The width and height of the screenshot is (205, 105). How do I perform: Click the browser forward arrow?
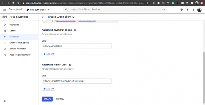pyautogui.click(x=8, y=3)
